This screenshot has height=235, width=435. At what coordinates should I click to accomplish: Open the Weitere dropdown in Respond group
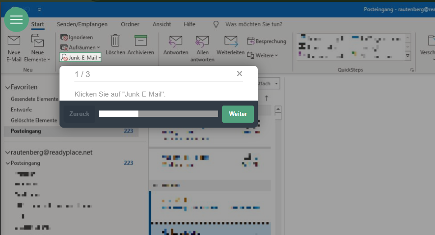click(263, 55)
